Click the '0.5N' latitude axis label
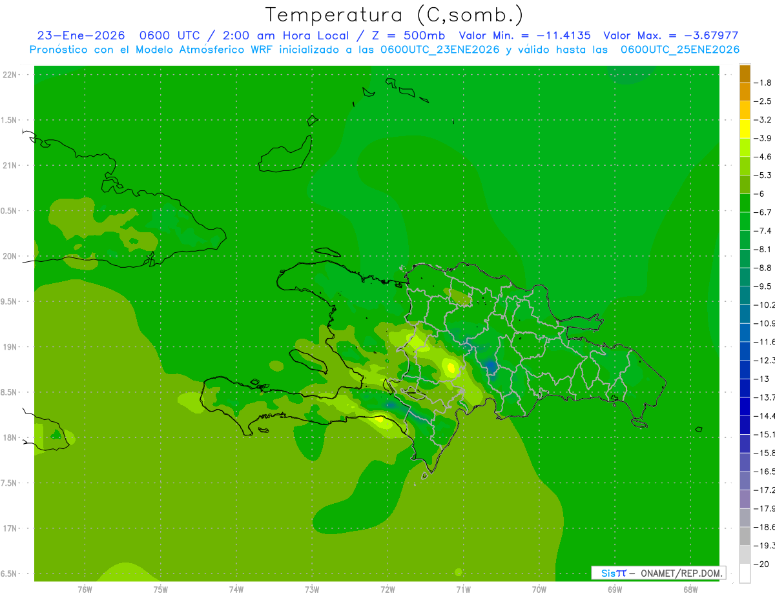This screenshot has width=775, height=598. click(8, 211)
